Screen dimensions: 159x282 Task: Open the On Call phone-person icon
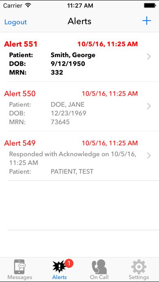pos(99,267)
